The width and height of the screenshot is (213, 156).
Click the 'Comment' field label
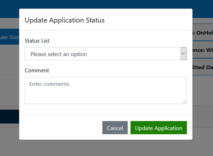pyautogui.click(x=37, y=70)
